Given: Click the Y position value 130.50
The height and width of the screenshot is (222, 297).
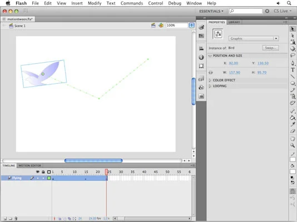Looking at the screenshot, I should tap(263, 63).
